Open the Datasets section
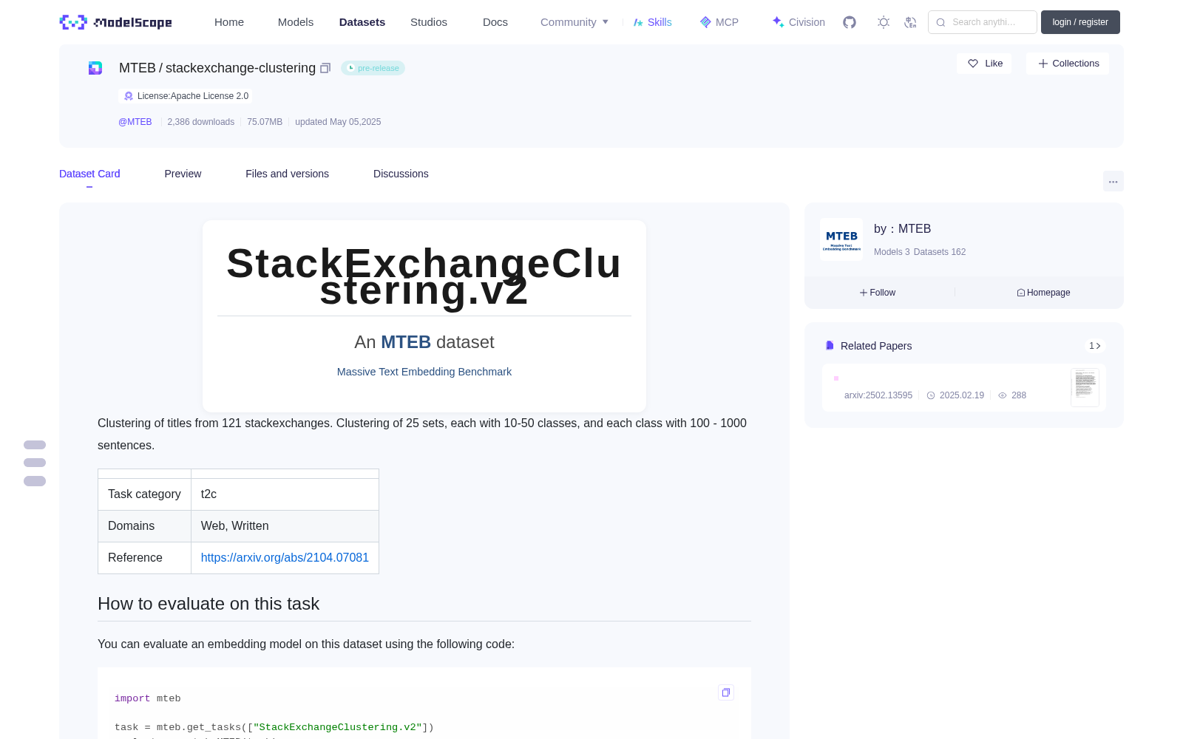Screen dimensions: 1183x739 362,22
